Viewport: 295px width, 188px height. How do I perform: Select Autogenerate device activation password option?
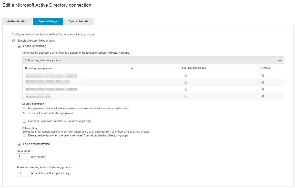(x=24, y=108)
